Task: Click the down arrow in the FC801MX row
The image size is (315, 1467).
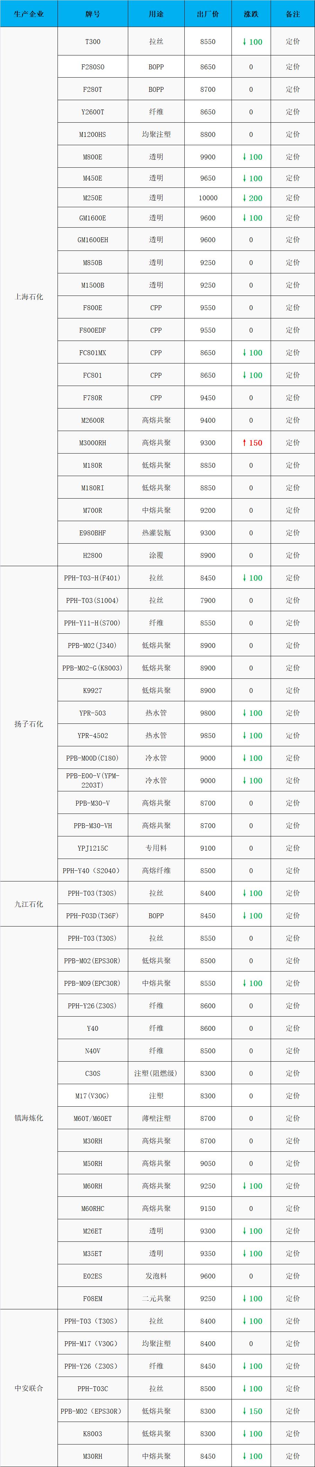Action: coord(244,352)
